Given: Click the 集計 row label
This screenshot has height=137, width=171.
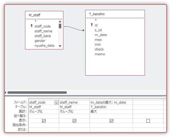Looking at the screenshot, I should (23, 111).
